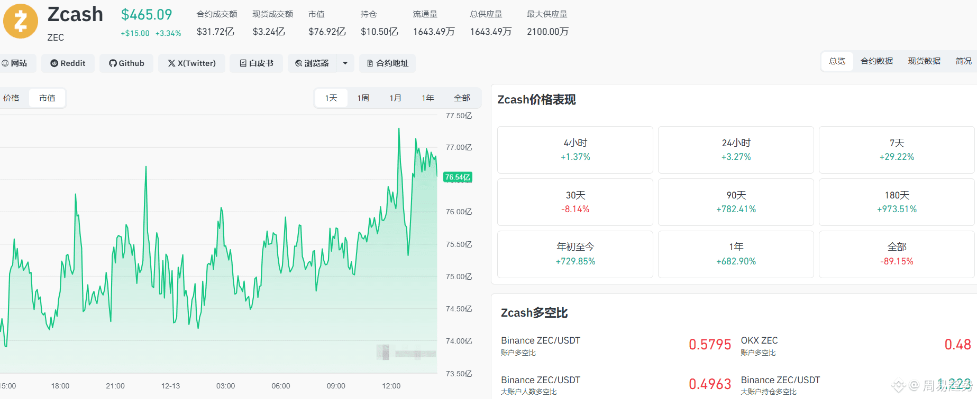Click the 7天 +29.22% performance card
977x399 pixels.
[897, 150]
